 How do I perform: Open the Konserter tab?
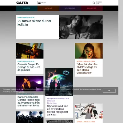coord(92,8)
